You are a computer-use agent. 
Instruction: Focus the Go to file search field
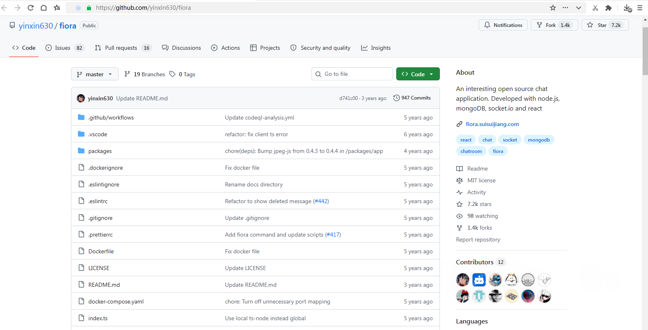point(352,74)
